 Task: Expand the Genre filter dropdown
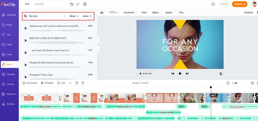click(87, 16)
